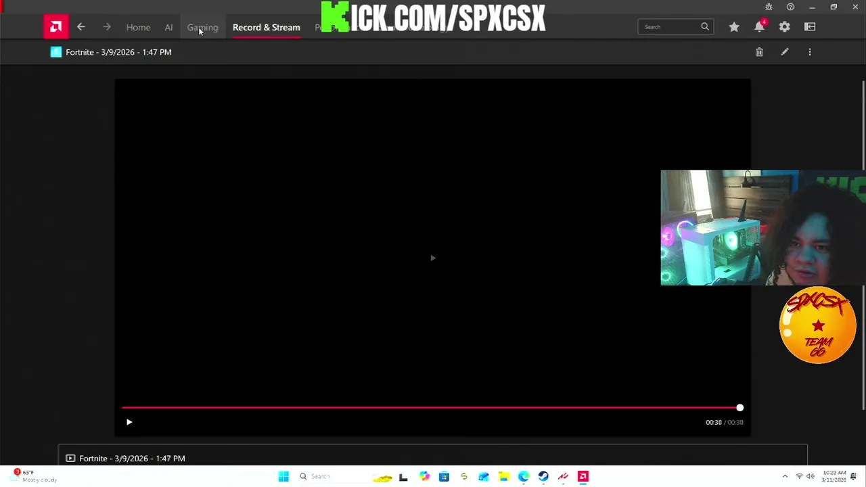Open the Gaming tab
The width and height of the screenshot is (866, 487).
202,27
